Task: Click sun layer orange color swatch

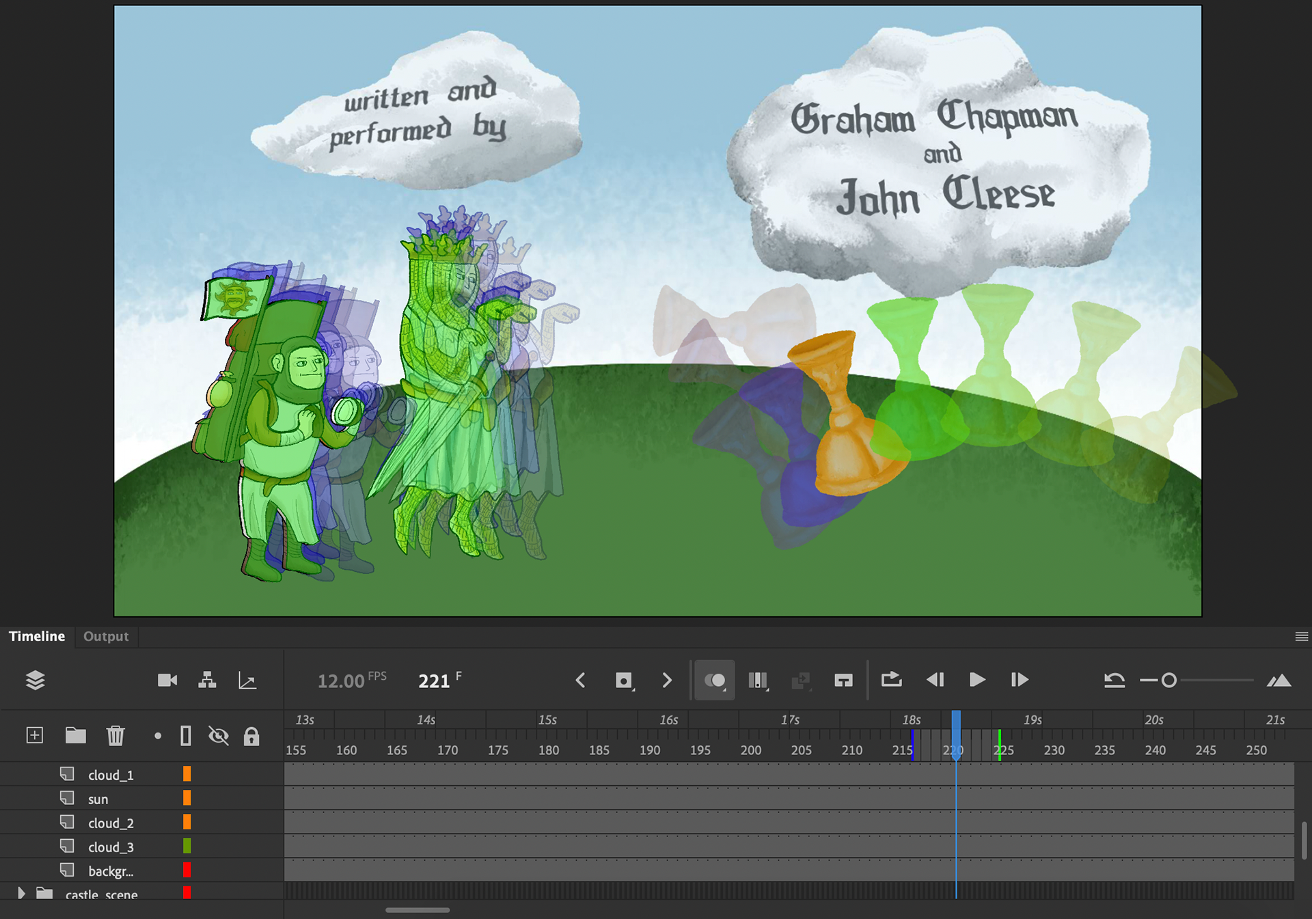Action: (x=187, y=798)
